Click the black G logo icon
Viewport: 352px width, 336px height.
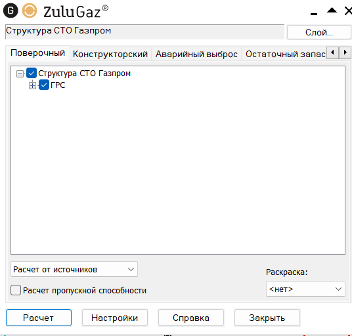[11, 10]
